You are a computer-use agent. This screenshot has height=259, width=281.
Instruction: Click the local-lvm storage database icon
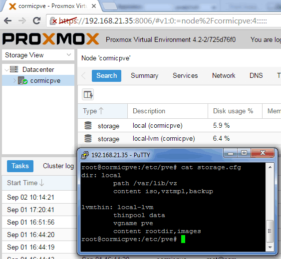coord(88,138)
